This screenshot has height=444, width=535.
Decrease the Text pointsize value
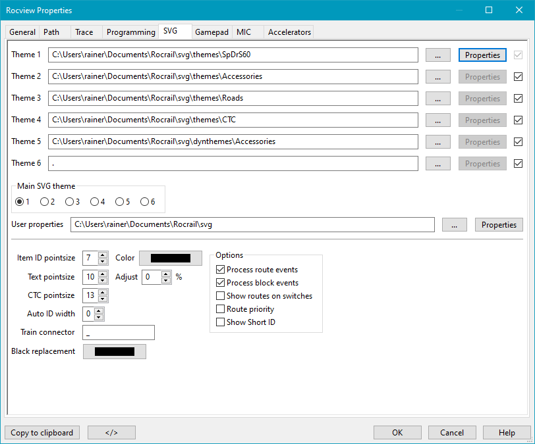click(x=102, y=280)
